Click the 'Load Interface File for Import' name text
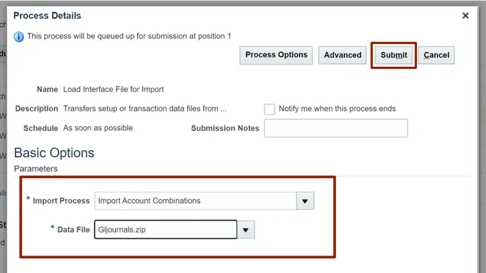Image resolution: width=486 pixels, height=273 pixels. pyautogui.click(x=113, y=89)
